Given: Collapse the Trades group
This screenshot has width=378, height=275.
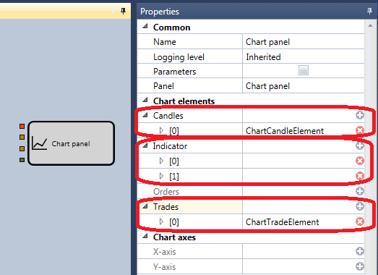Looking at the screenshot, I should 145,206.
